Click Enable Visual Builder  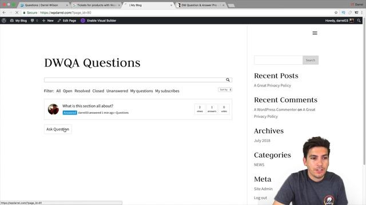click(98, 20)
